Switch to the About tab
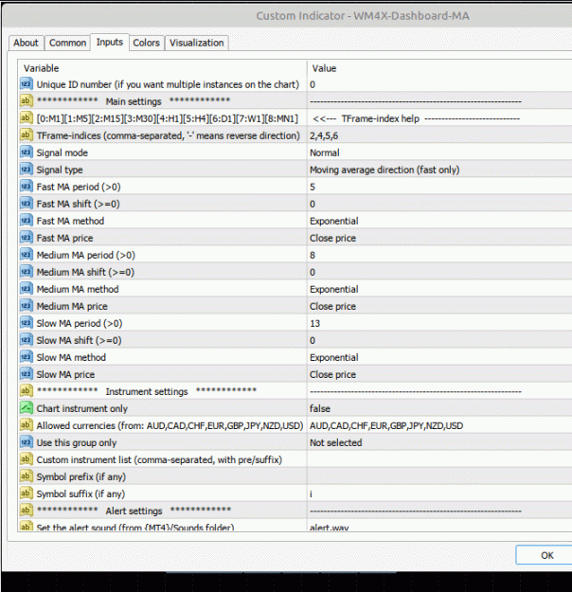Screen dimensions: 572x592 pyautogui.click(x=27, y=43)
